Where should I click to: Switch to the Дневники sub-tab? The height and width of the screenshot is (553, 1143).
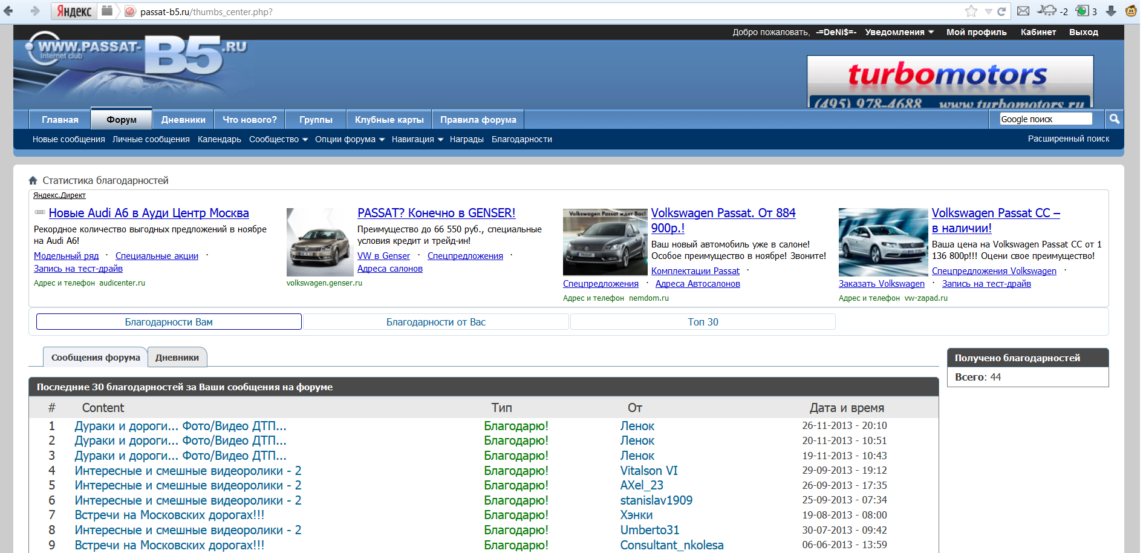click(177, 358)
